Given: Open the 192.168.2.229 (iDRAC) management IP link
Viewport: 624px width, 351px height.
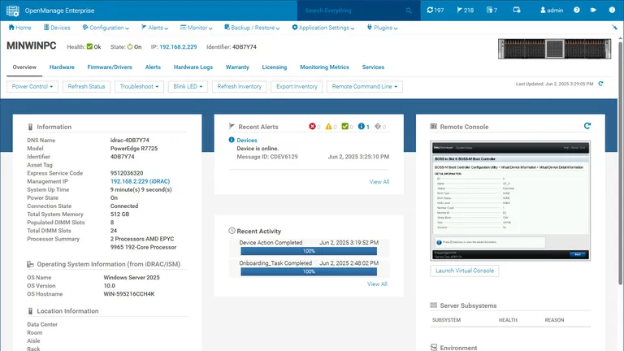Looking at the screenshot, I should [x=140, y=181].
